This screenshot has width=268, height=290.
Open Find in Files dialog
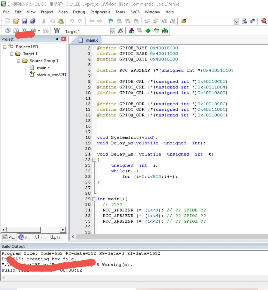pos(183,21)
